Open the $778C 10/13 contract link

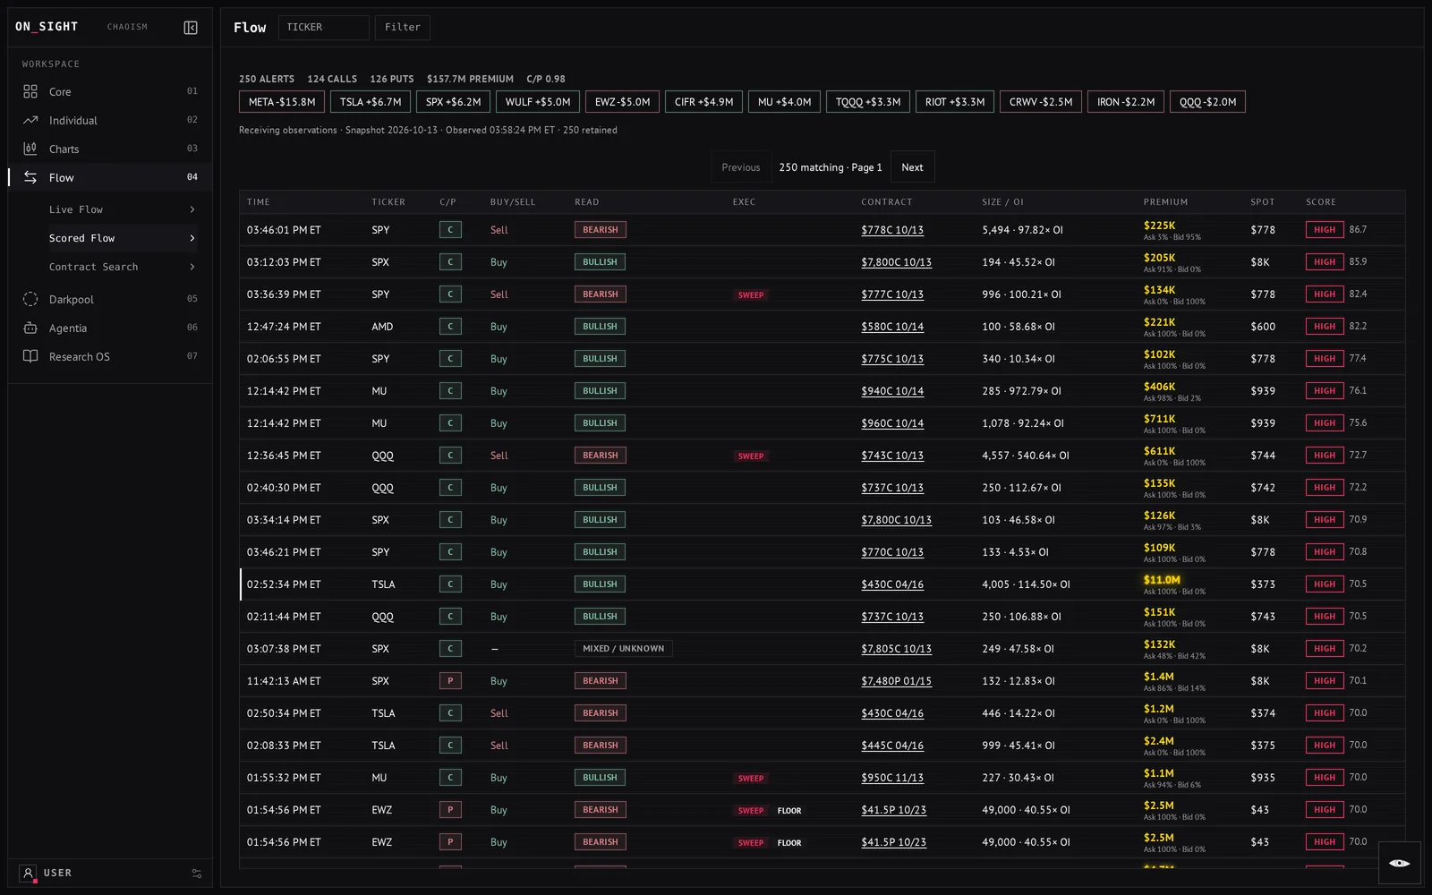click(x=892, y=230)
